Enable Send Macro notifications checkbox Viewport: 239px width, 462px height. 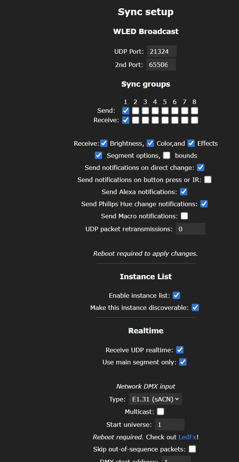coord(184,216)
